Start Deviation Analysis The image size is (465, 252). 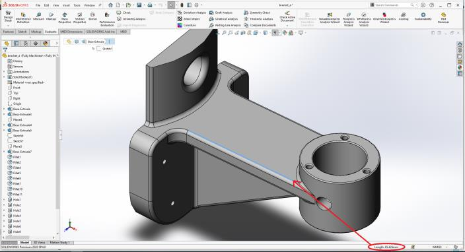192,13
